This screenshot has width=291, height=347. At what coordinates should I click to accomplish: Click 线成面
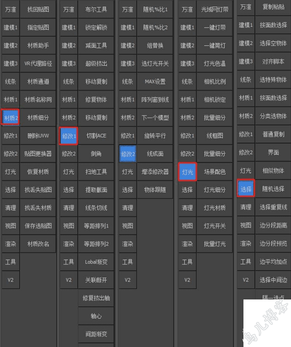point(155,154)
